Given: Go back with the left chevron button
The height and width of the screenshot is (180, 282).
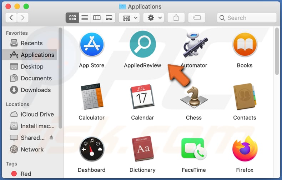Looking at the screenshot, I should coord(11,17).
